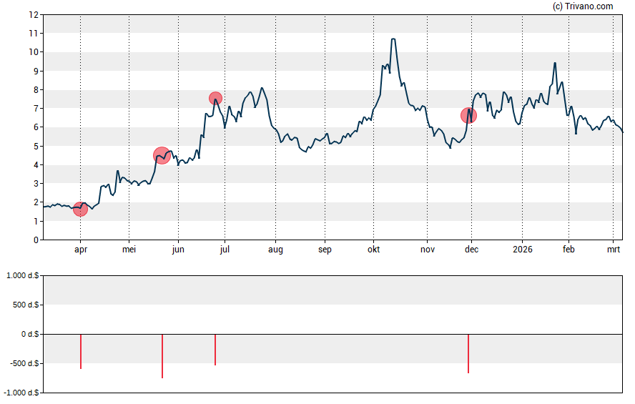Image resolution: width=635 pixels, height=404 pixels.
Task: Click the longest red bar in lower chart
Action: 162,355
